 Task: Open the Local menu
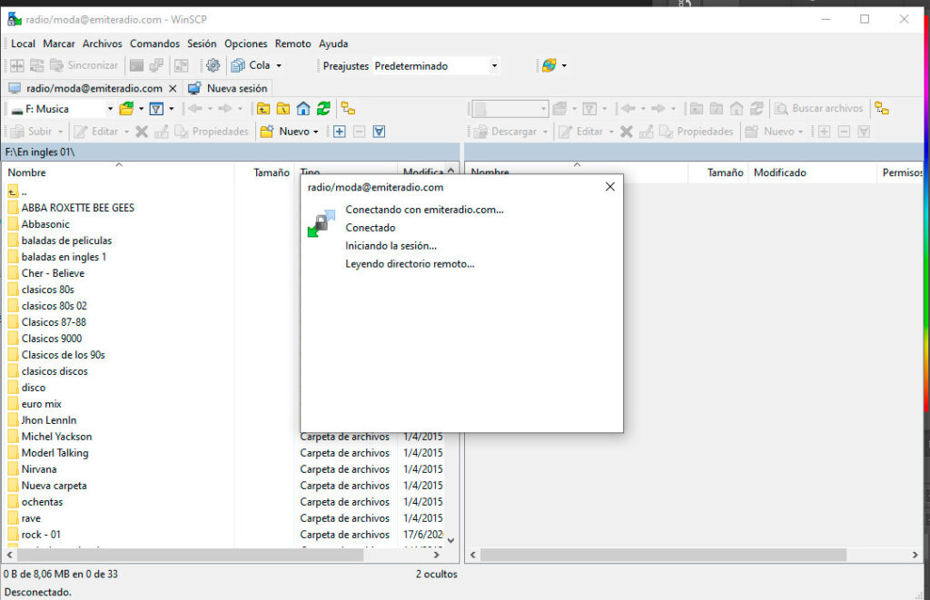pos(23,44)
